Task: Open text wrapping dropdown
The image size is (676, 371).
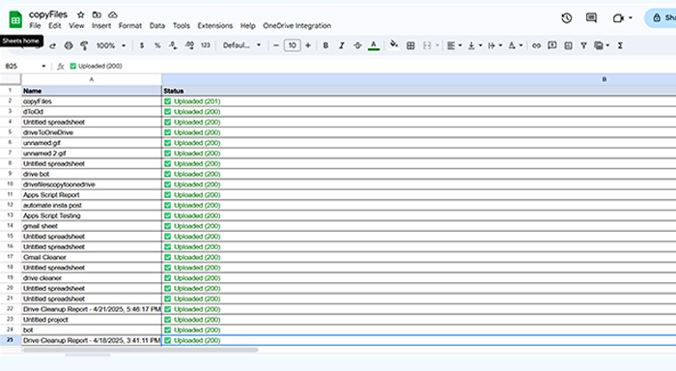Action: (494, 45)
